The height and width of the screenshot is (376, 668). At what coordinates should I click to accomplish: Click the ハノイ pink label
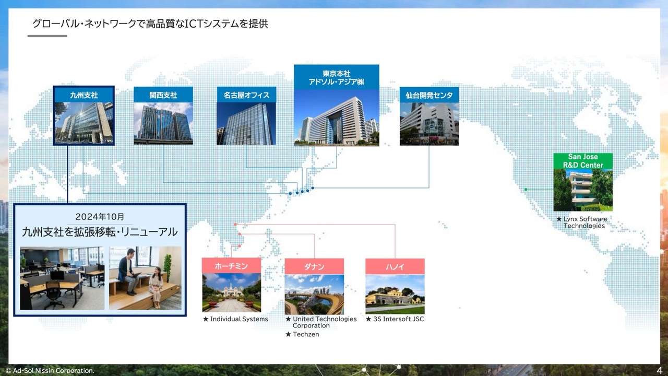pos(395,266)
